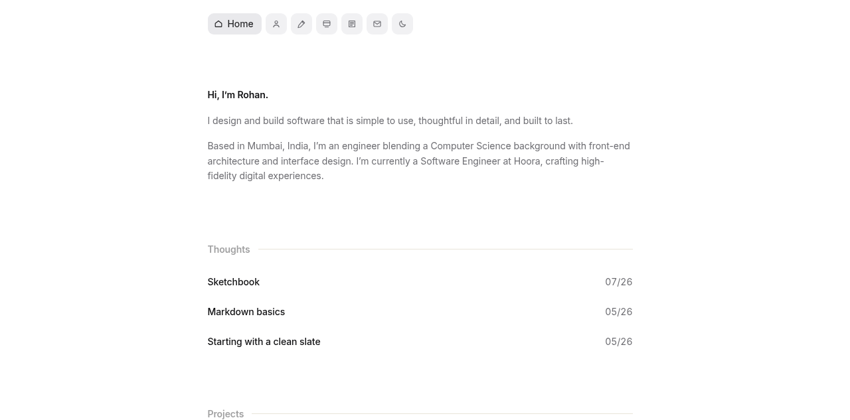Open the monitor icon in the navbar
The image size is (850, 420).
point(327,24)
